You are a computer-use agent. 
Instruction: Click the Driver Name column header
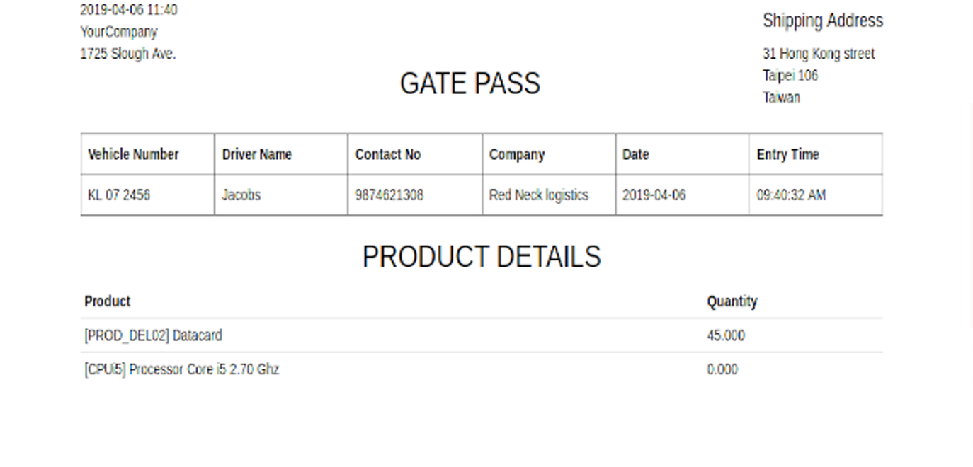[281, 154]
